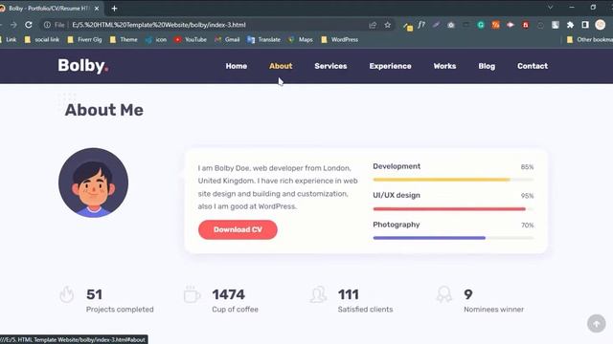Open the orange percent extension icon
The image size is (613, 344).
[495, 25]
